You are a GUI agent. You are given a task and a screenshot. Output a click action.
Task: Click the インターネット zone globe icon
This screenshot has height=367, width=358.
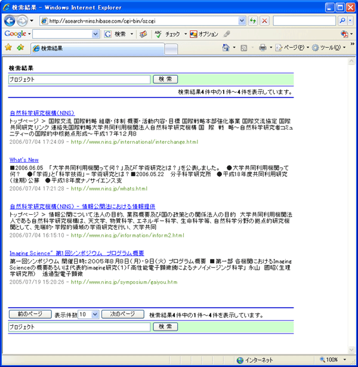pyautogui.click(x=240, y=360)
